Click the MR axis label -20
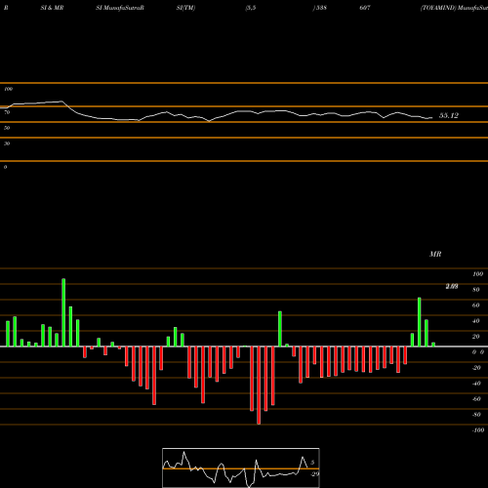488x488 pixels. [476, 368]
